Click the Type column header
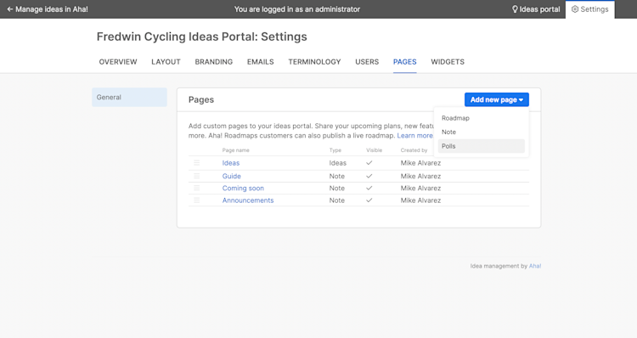This screenshot has width=637, height=338. point(335,150)
